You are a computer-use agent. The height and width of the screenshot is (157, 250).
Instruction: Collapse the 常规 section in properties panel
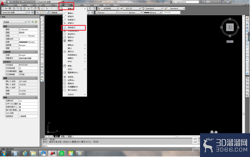[x=36, y=26]
